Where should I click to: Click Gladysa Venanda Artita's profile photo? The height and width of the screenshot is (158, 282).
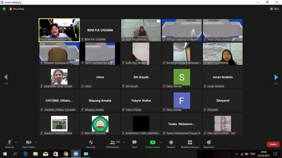point(59,123)
